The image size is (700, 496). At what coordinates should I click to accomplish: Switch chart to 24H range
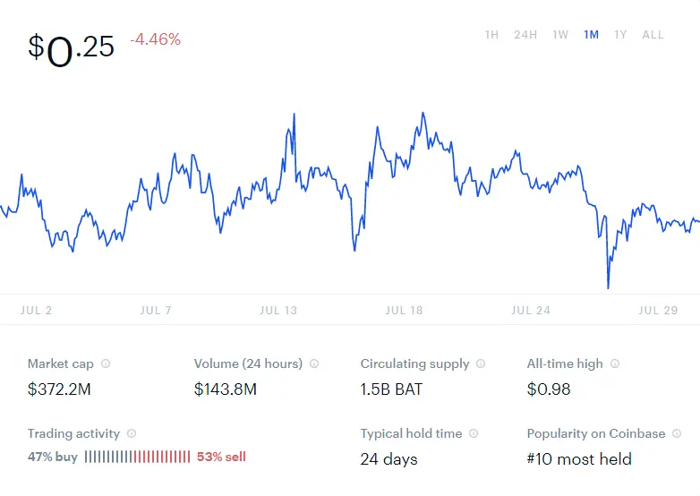525,35
